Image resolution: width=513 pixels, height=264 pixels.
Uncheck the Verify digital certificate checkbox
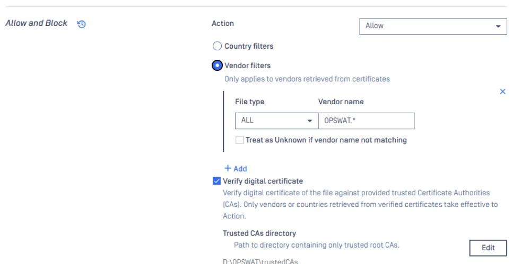(216, 181)
